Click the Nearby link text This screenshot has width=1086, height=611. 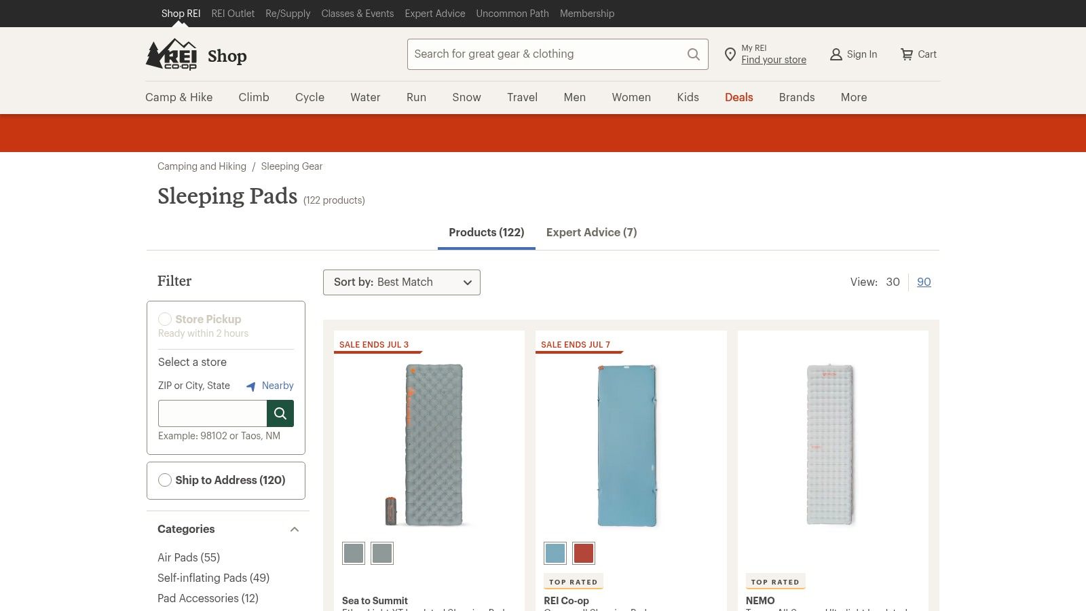point(278,386)
